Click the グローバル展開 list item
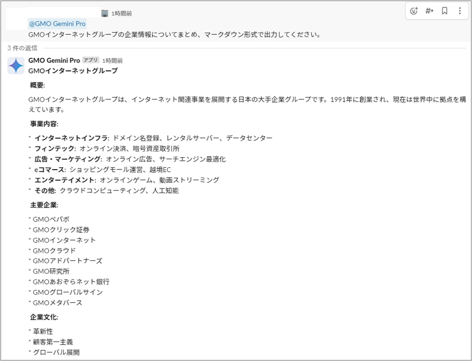This screenshot has height=361, width=472. (x=54, y=352)
